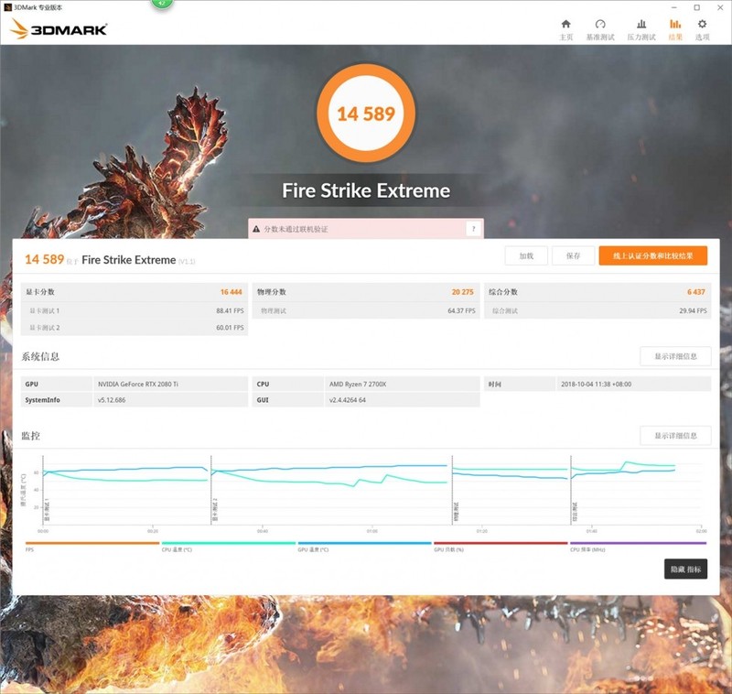The width and height of the screenshot is (732, 694).
Task: Show details button beside 监控
Action: 675,436
